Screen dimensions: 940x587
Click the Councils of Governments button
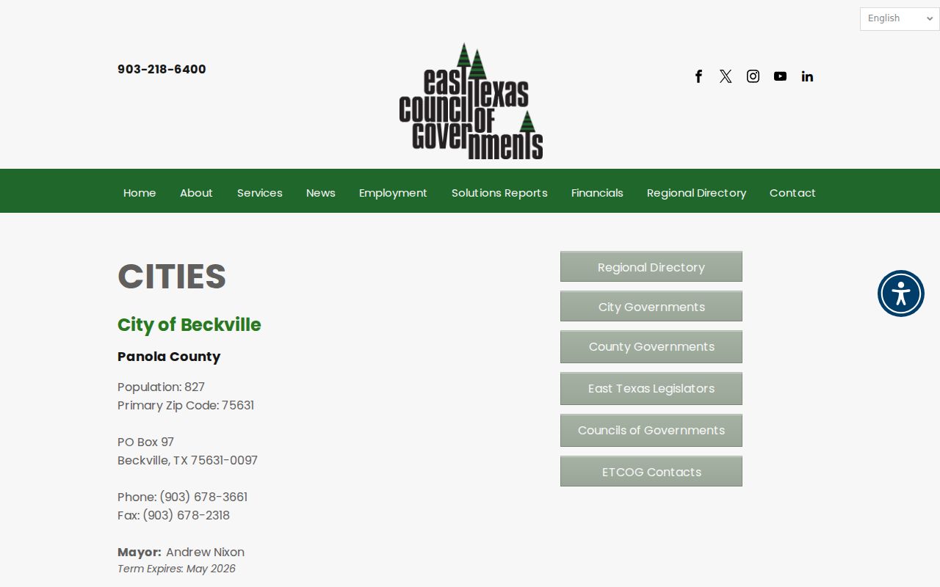tap(651, 430)
